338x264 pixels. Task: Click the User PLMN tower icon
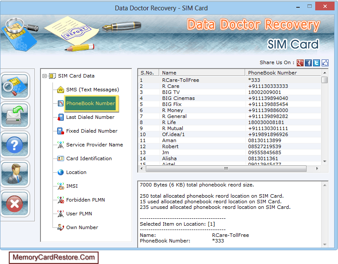(x=61, y=214)
